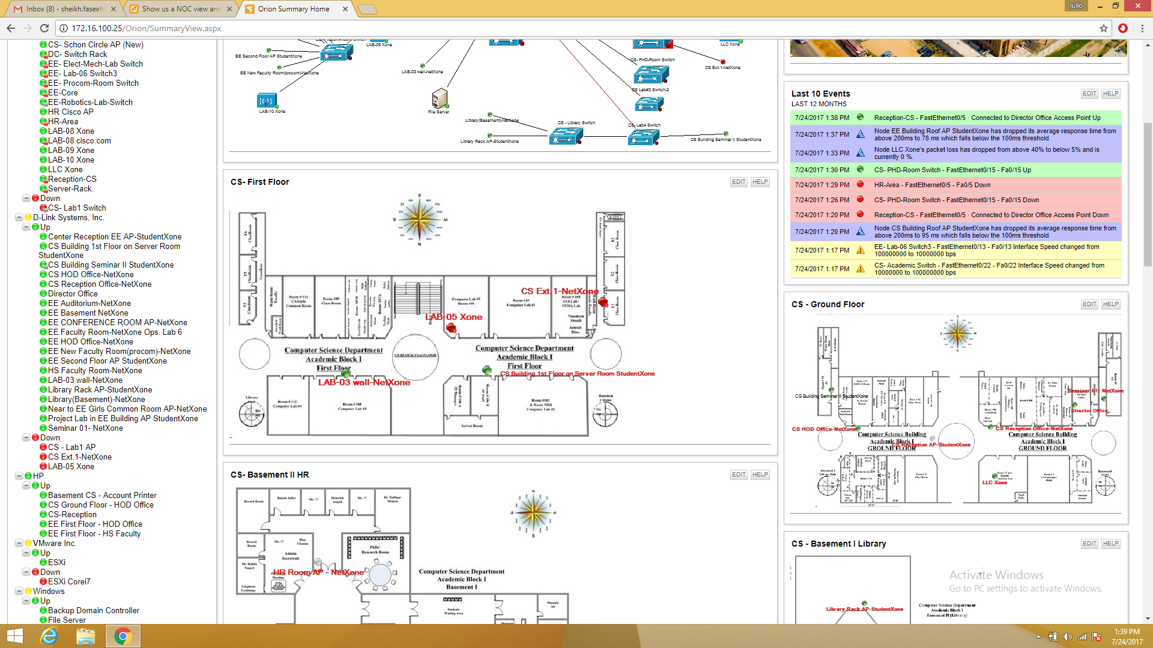
Task: Collapse the D-Link Systems, Inc. group
Action: pyautogui.click(x=19, y=217)
